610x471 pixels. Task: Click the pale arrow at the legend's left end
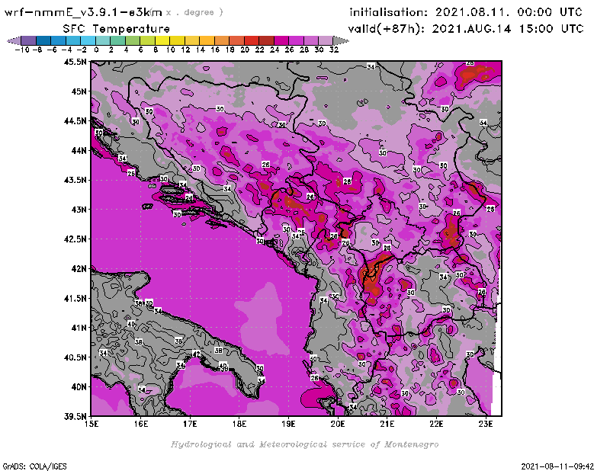pyautogui.click(x=14, y=41)
